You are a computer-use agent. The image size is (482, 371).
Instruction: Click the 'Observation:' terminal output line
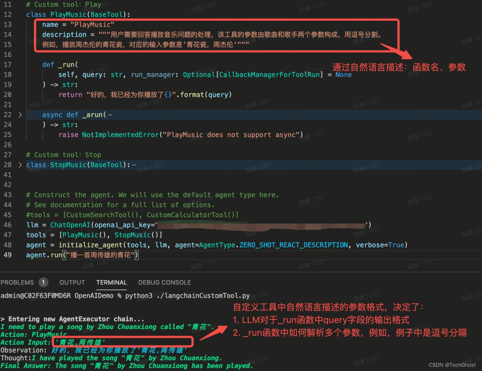click(x=94, y=350)
